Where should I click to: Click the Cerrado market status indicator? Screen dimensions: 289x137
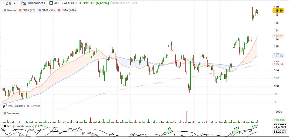pos(34,106)
